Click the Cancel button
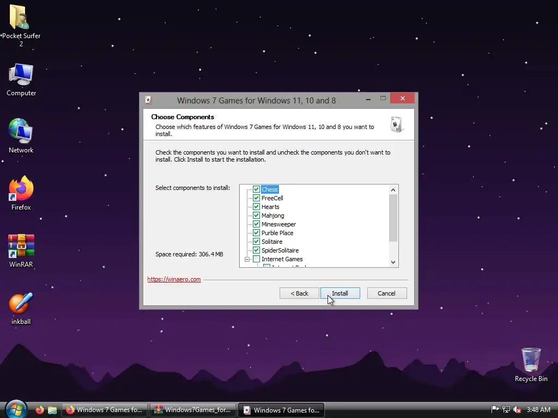The image size is (558, 418). (387, 293)
